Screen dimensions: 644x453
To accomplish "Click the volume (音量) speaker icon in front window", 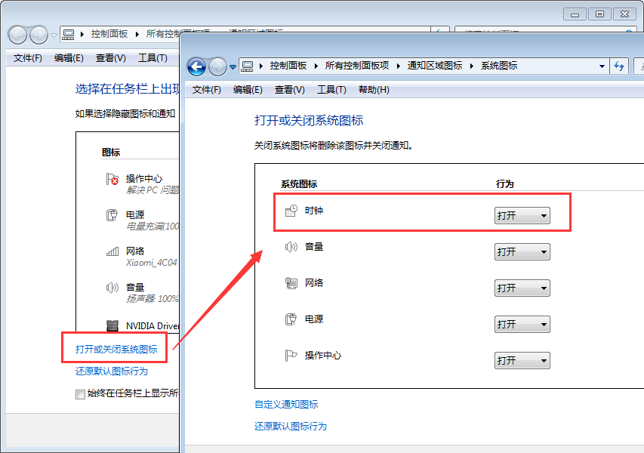I will (291, 247).
